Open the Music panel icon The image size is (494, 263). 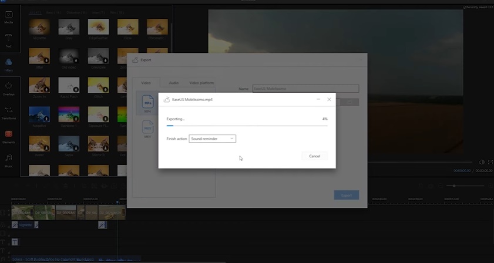9,160
